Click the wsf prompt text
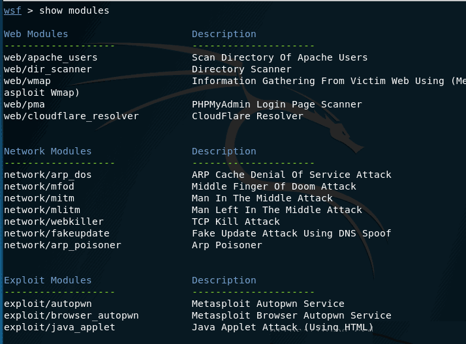466x344 pixels. tap(12, 10)
